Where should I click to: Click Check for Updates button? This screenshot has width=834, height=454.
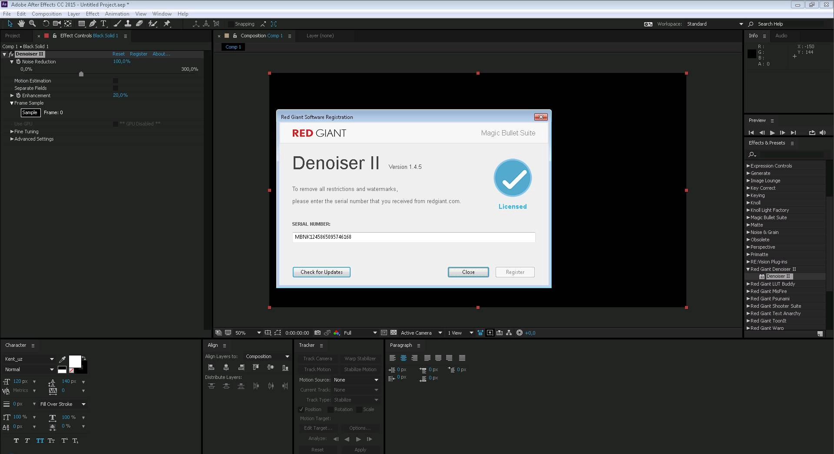321,272
